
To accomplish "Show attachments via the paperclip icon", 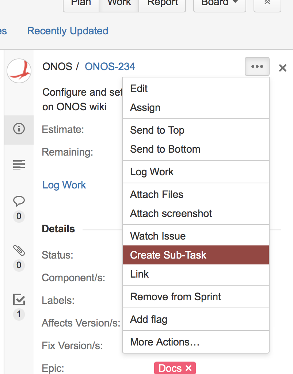I will click(x=19, y=251).
